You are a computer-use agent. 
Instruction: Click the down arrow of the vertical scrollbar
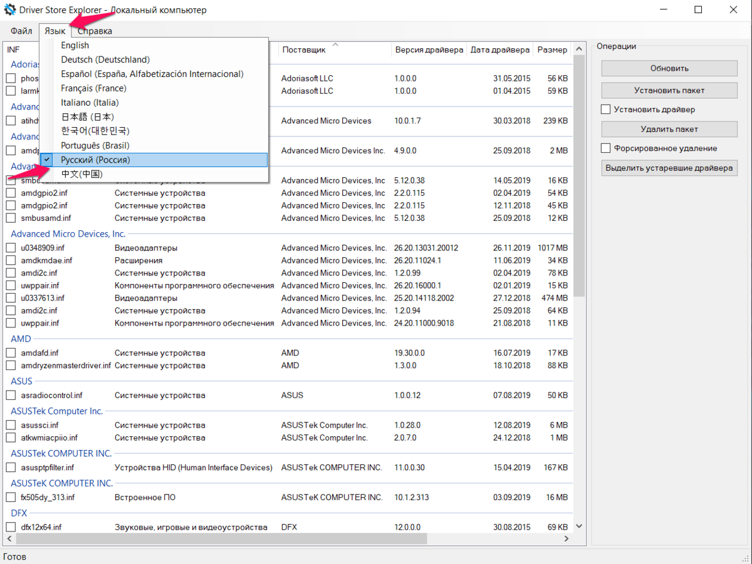579,526
